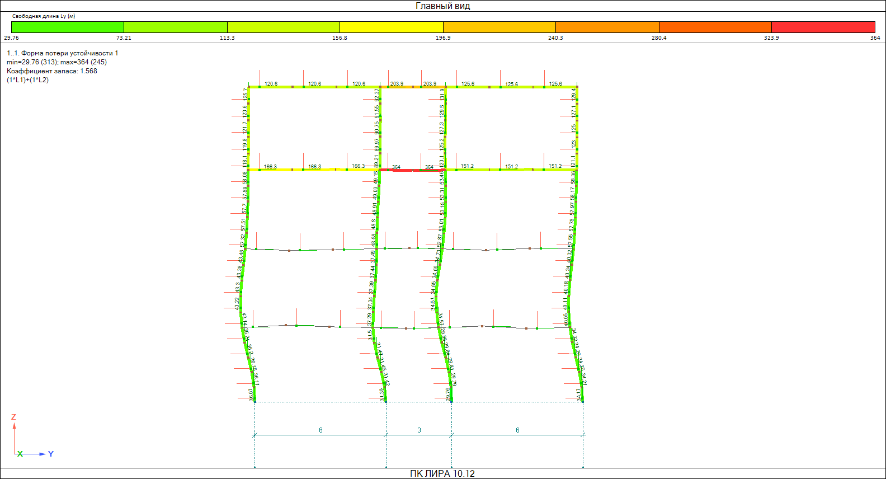The image size is (886, 479).
Task: Click 'Коэффициент запаса: 1.568' text
Action: (52, 71)
